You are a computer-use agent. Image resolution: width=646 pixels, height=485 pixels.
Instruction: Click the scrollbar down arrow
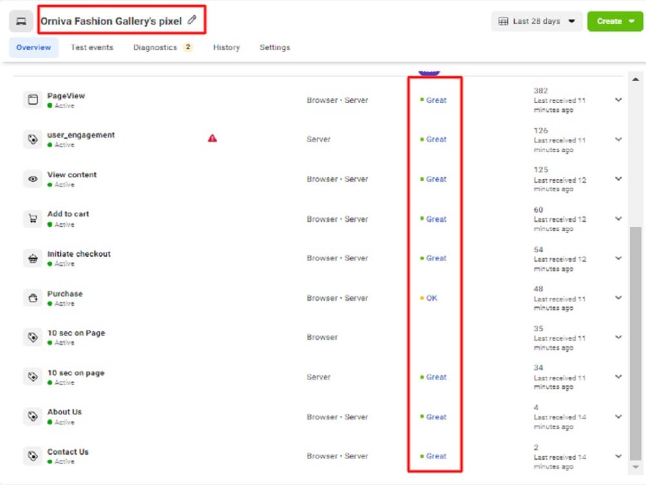click(x=636, y=467)
